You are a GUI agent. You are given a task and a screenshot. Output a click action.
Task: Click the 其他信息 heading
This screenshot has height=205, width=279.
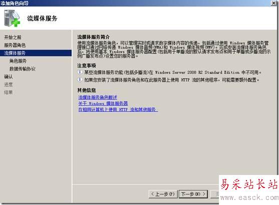(87, 90)
